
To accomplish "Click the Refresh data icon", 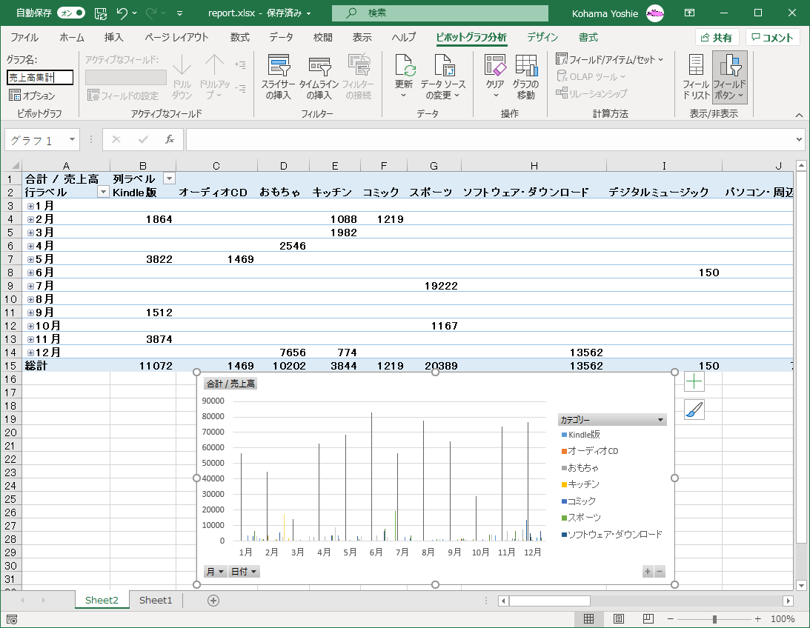I will coord(404,68).
